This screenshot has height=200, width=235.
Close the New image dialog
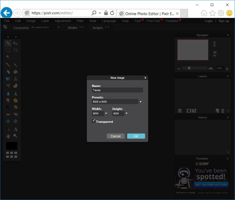[x=145, y=78]
